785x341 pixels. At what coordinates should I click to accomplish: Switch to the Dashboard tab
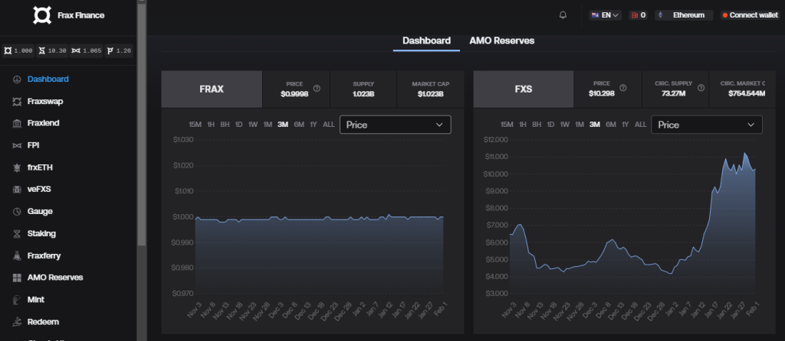click(x=426, y=41)
